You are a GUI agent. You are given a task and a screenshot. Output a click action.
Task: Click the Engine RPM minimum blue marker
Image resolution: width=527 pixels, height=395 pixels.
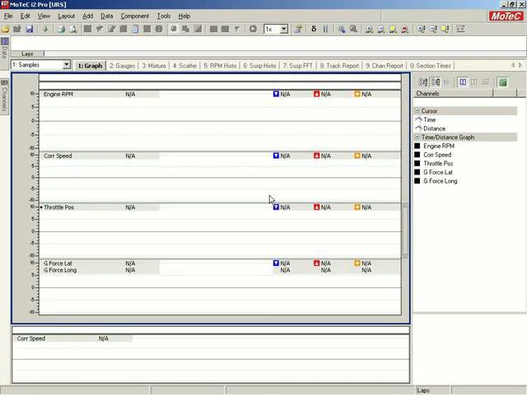click(276, 94)
